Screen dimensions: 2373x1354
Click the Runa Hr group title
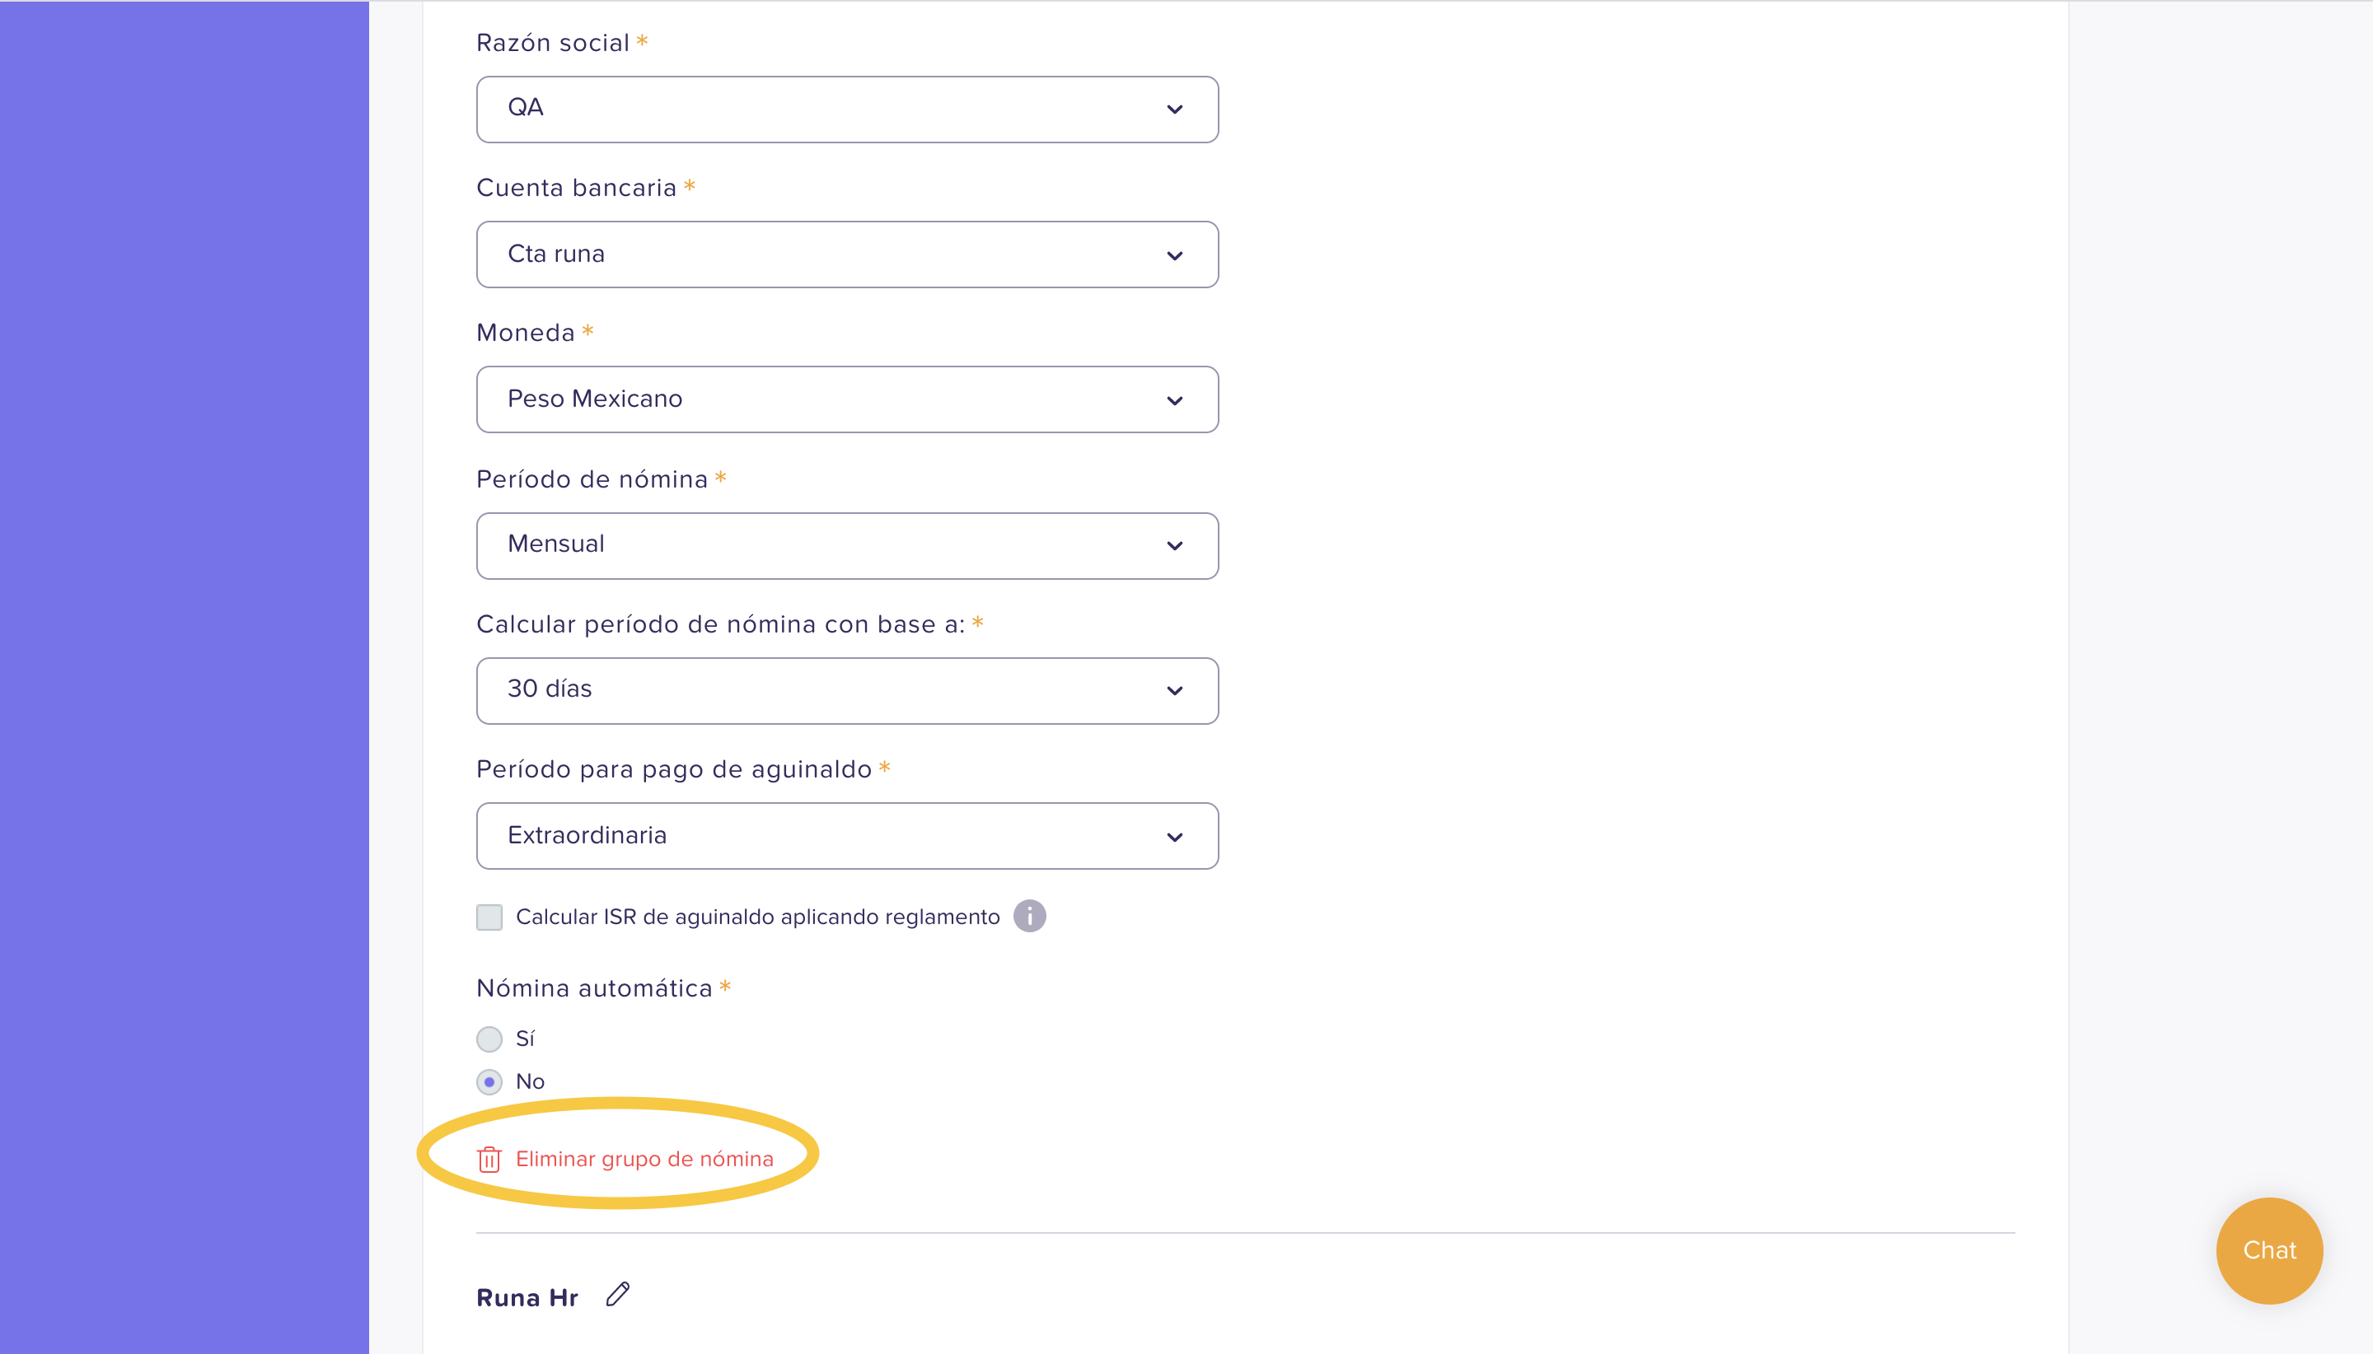click(527, 1297)
